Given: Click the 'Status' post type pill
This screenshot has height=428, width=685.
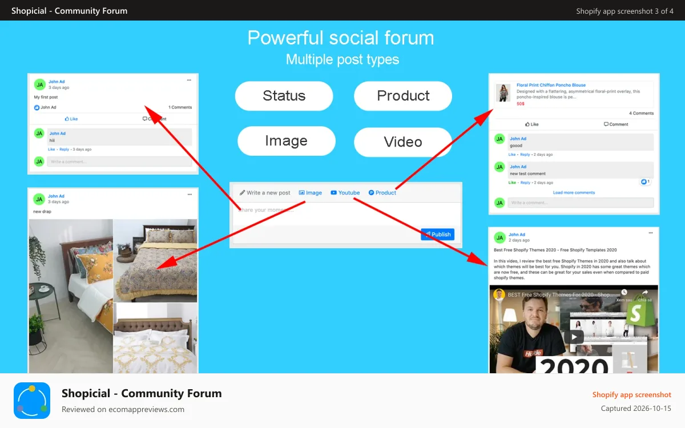Looking at the screenshot, I should click(284, 96).
